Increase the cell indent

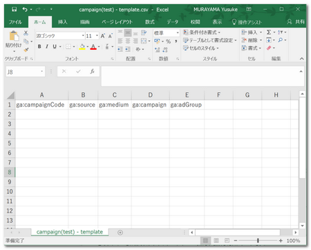click(x=128, y=49)
